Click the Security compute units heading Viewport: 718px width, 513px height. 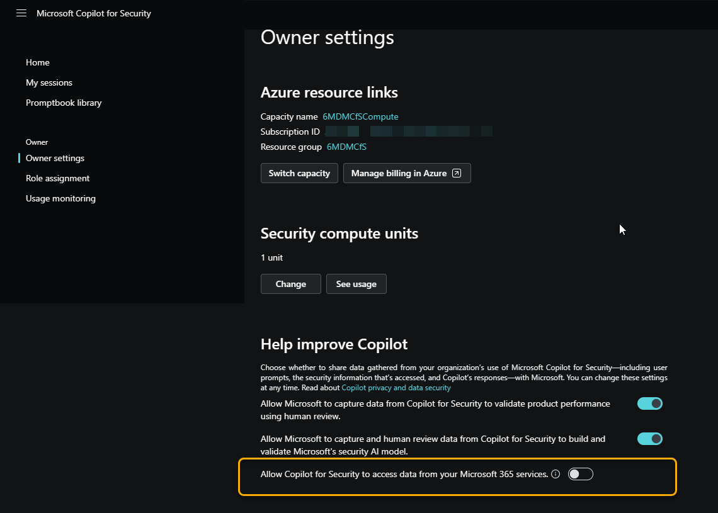click(x=339, y=234)
